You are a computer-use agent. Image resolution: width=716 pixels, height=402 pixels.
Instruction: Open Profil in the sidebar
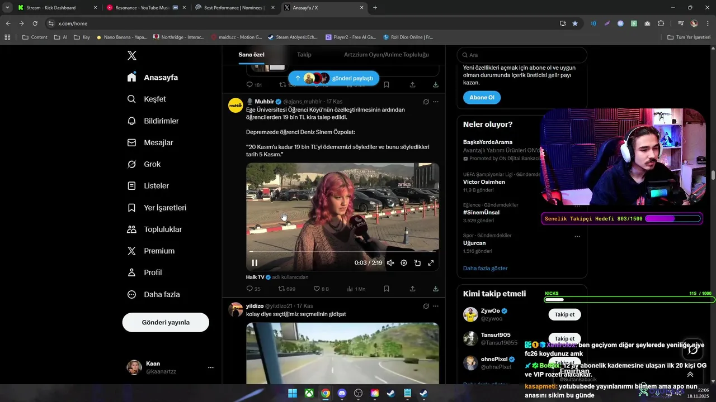pos(145,272)
